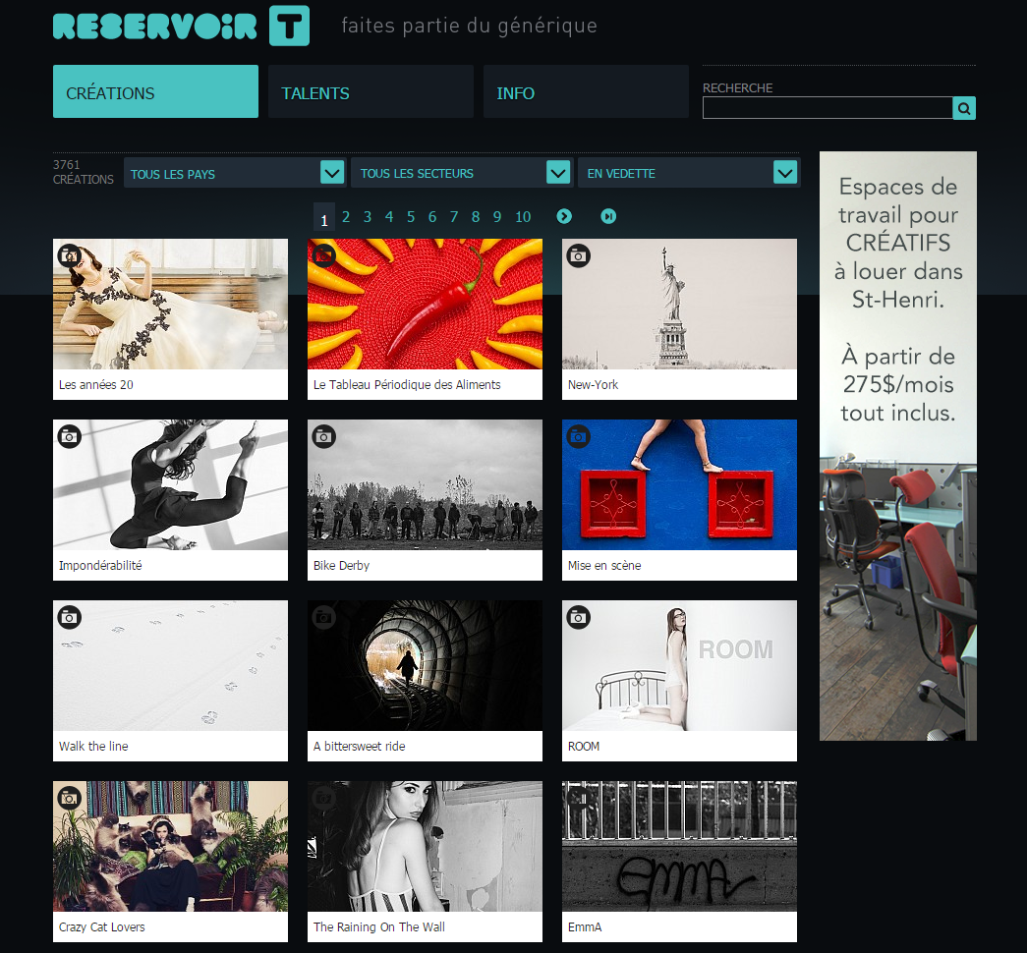Click camera icon on The Raining On The Wall
This screenshot has height=953, width=1027.
click(323, 798)
